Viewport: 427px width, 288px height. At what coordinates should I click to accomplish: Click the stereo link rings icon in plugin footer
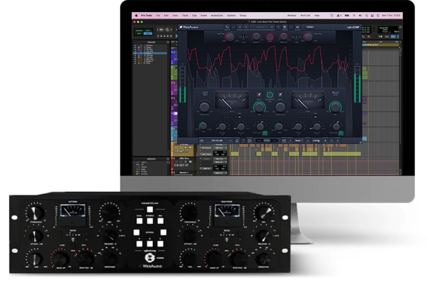pyautogui.click(x=202, y=140)
